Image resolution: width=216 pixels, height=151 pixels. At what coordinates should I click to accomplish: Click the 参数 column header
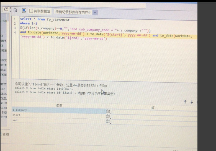click(59, 105)
